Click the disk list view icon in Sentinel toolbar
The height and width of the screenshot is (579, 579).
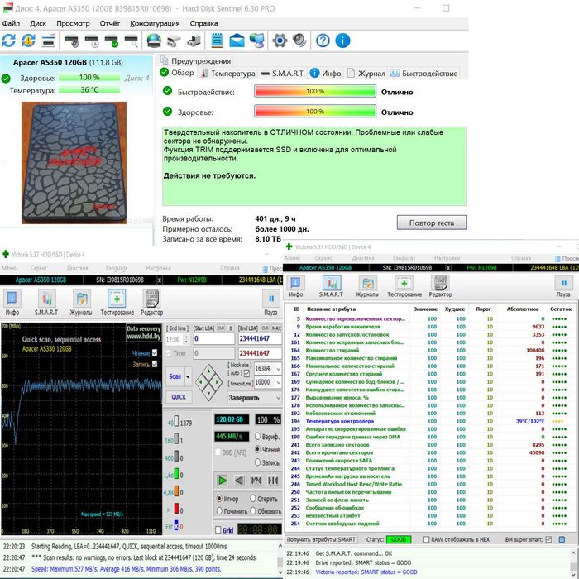tap(48, 41)
